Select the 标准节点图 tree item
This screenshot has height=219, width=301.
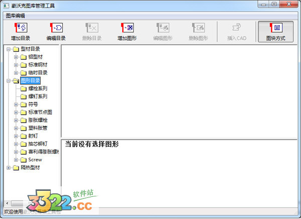click(x=40, y=113)
